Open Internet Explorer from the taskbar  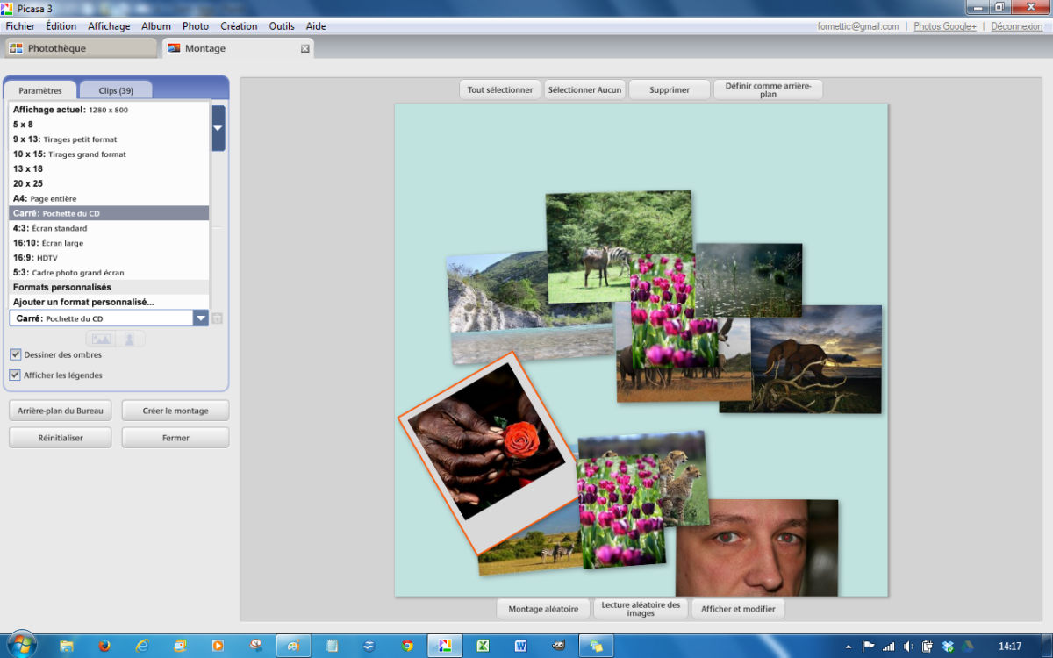[142, 646]
